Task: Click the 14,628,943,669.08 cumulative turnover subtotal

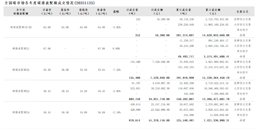Action: pyautogui.click(x=214, y=35)
